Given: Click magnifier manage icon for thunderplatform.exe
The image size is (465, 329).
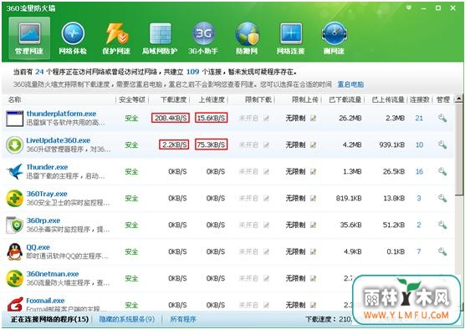Looking at the screenshot, I should [x=442, y=118].
